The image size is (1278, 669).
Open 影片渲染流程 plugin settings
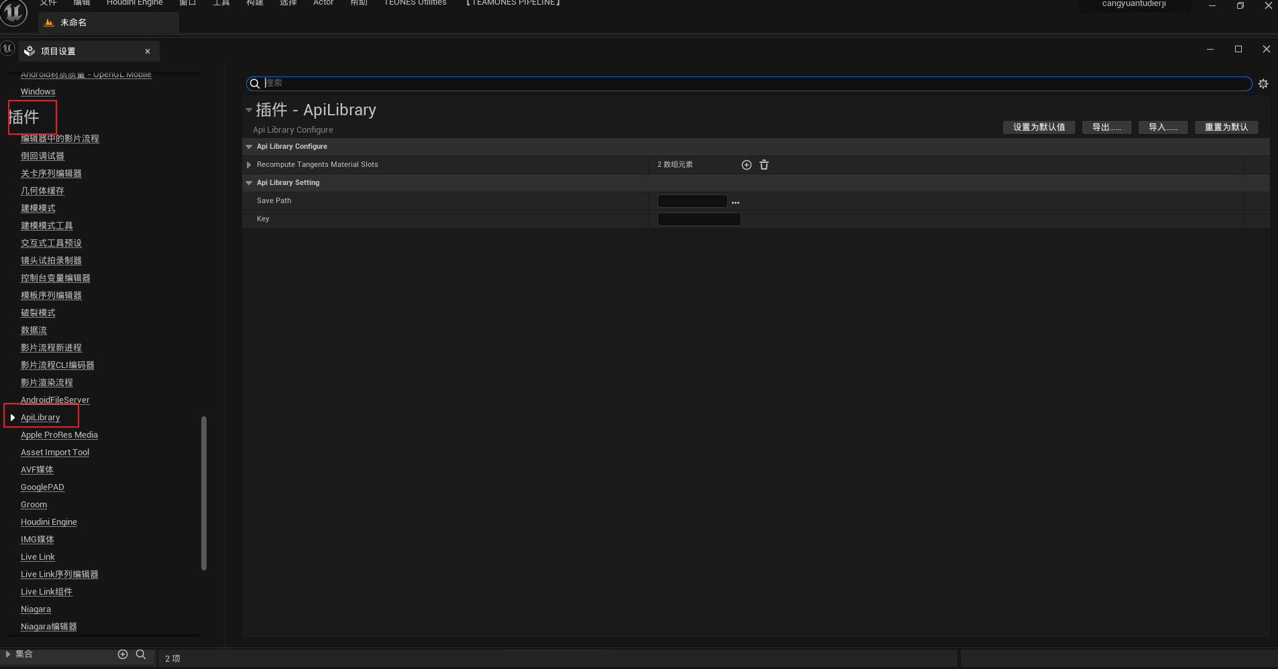(x=47, y=383)
